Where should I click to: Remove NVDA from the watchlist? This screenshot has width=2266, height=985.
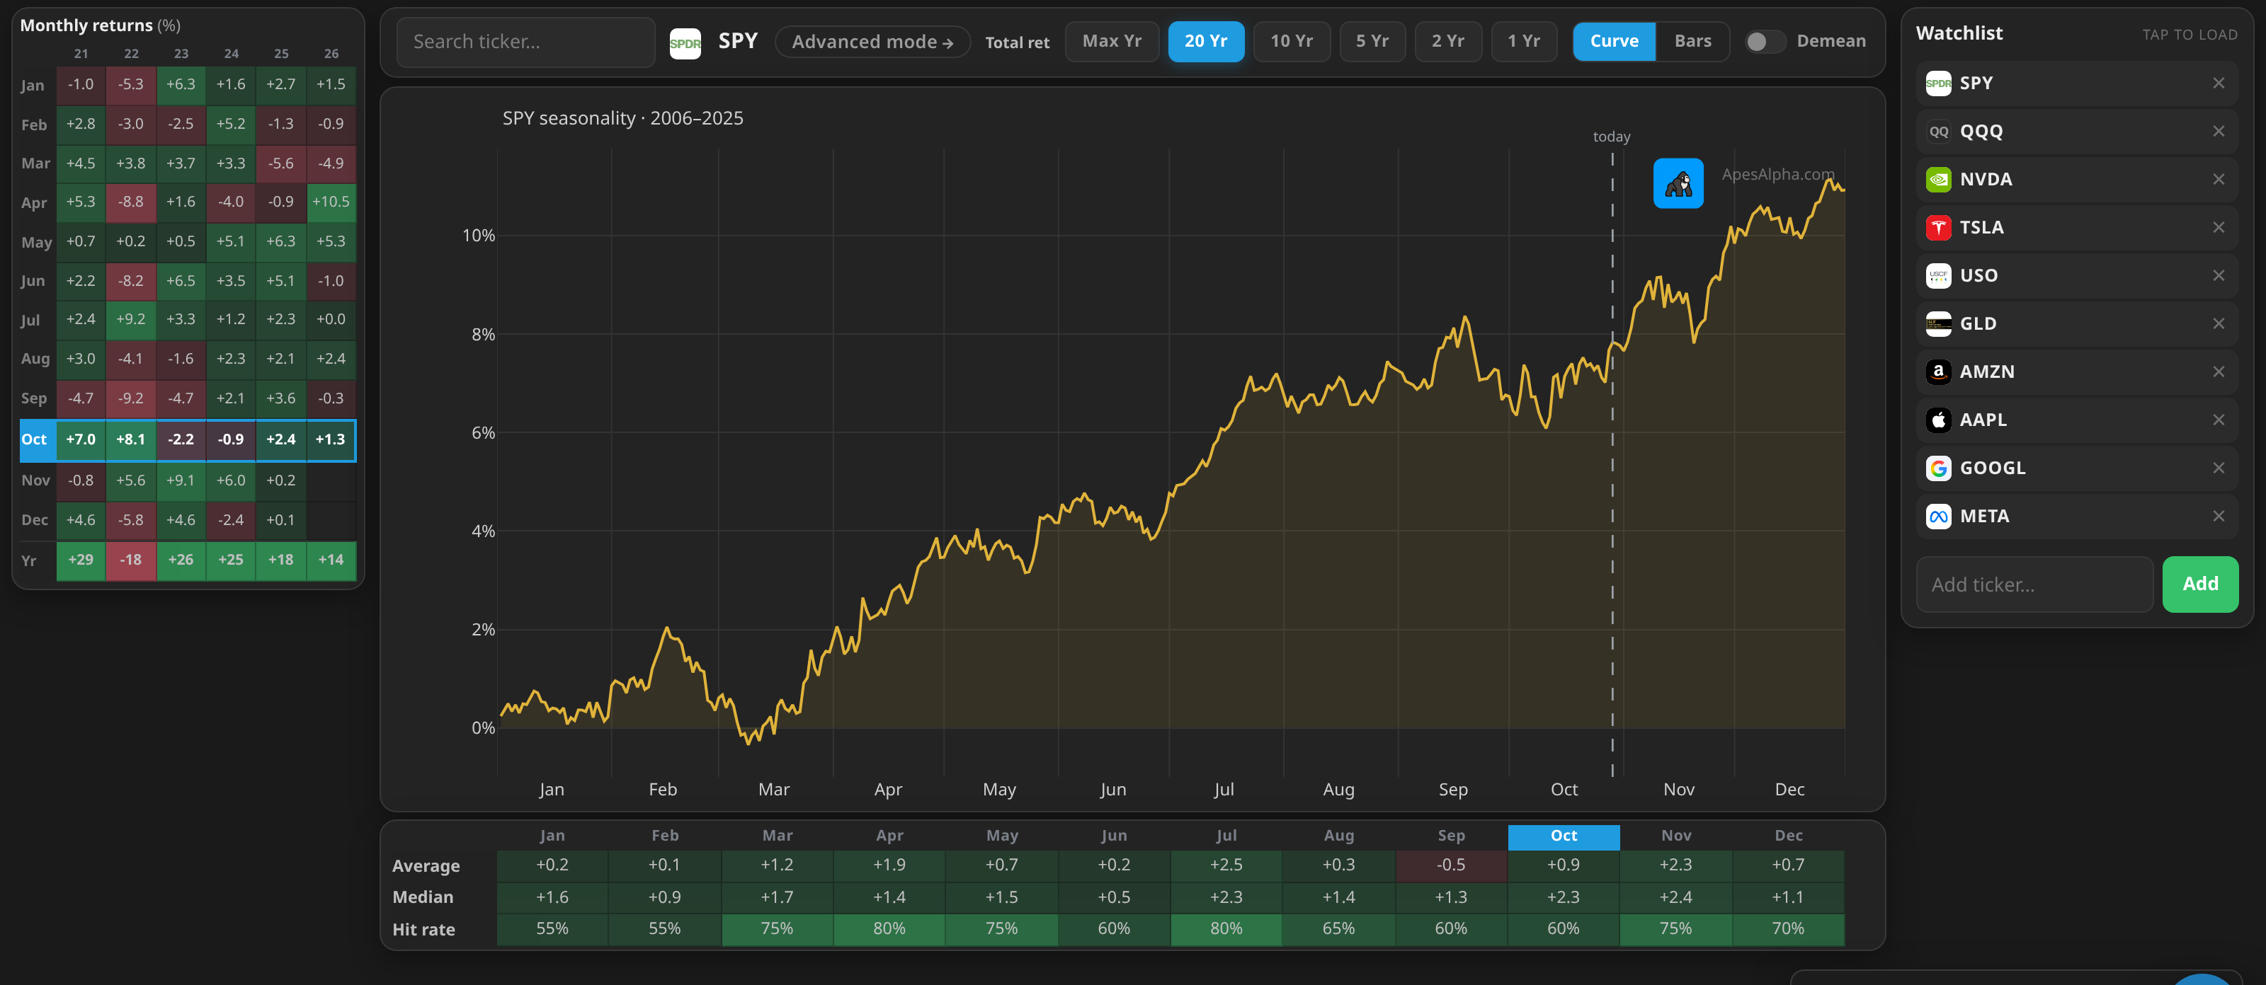[x=2218, y=179]
